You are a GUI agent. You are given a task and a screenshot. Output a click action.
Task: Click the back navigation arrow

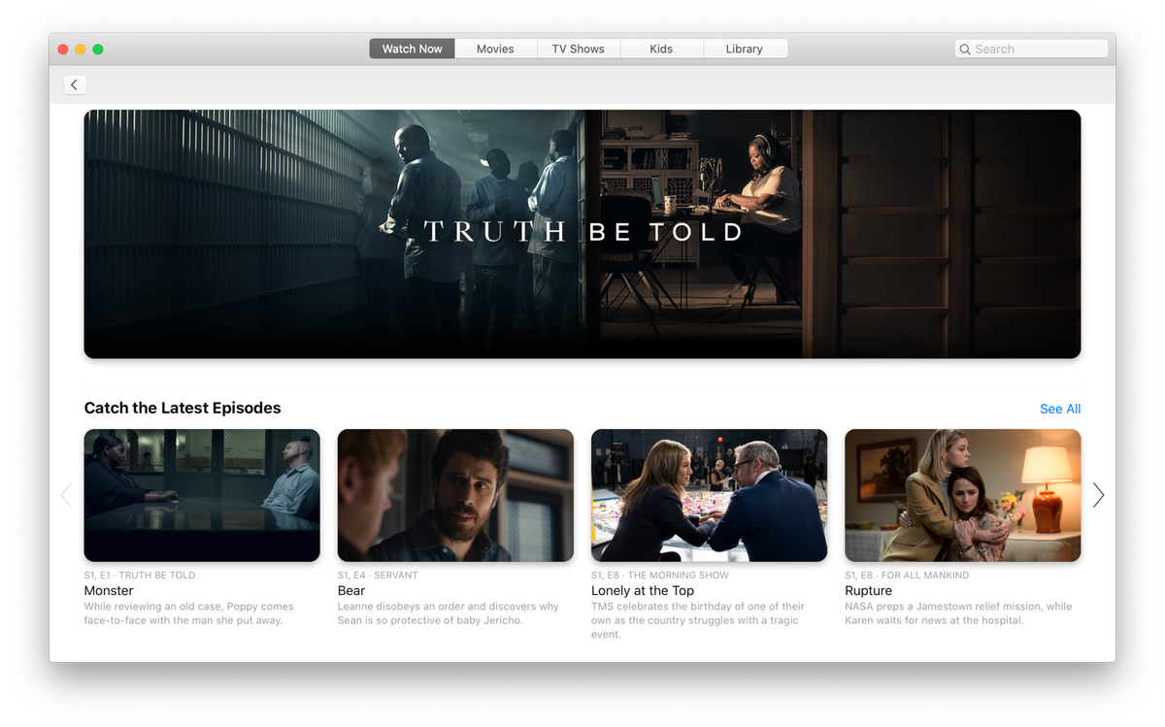click(75, 84)
